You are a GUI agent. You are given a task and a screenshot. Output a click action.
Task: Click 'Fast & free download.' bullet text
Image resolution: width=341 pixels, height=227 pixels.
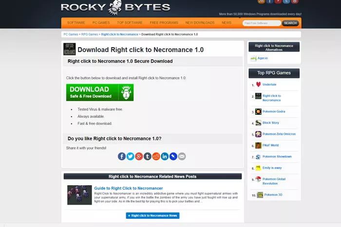95,123
